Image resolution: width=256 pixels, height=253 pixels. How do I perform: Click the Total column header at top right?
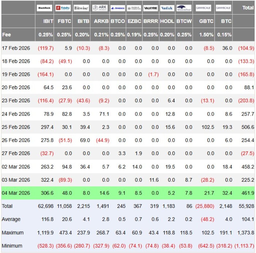click(248, 8)
